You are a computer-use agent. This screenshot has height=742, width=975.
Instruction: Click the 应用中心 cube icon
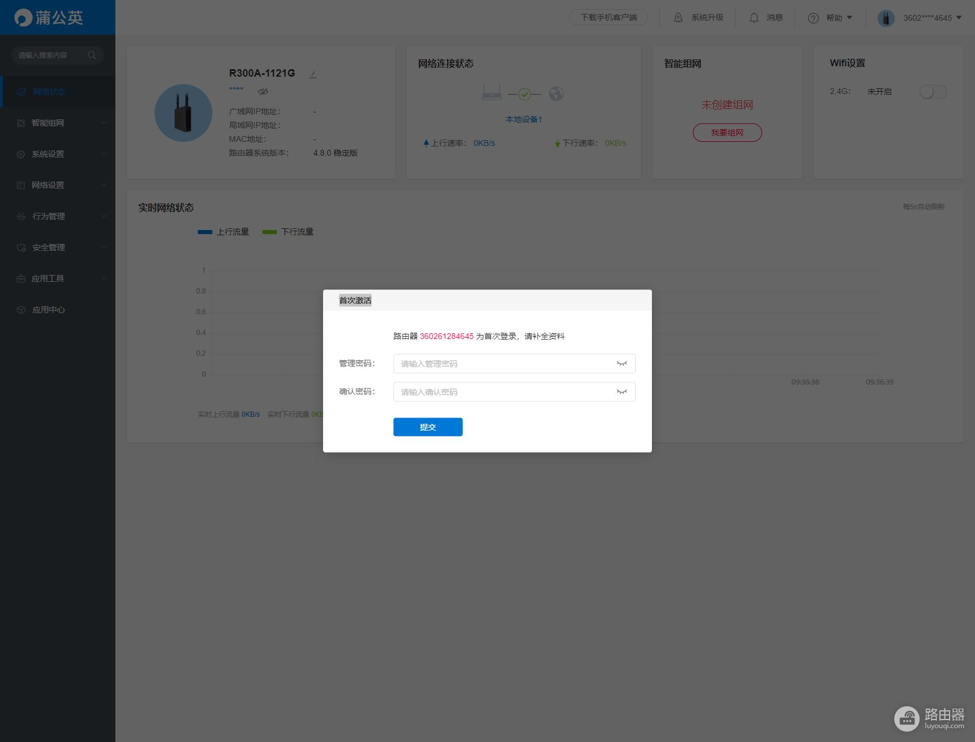click(21, 310)
